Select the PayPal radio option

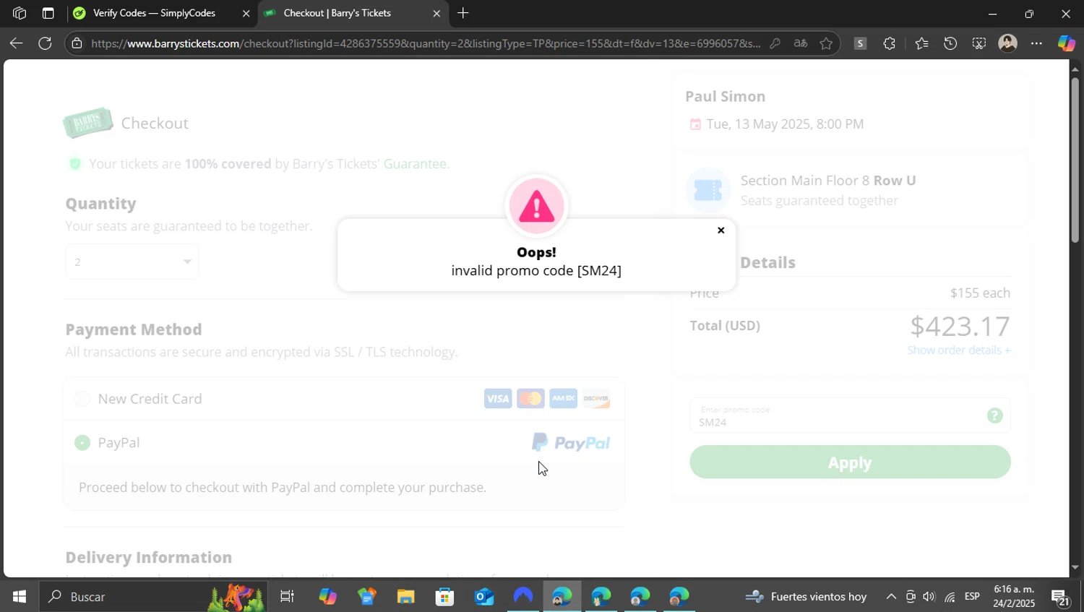click(x=82, y=443)
